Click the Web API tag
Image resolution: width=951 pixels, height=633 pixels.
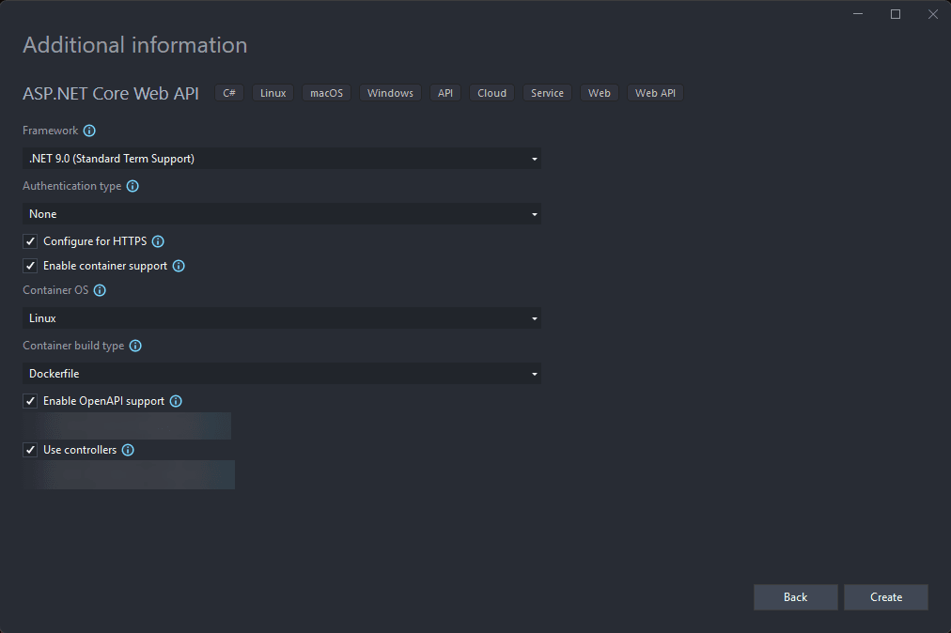(x=655, y=93)
